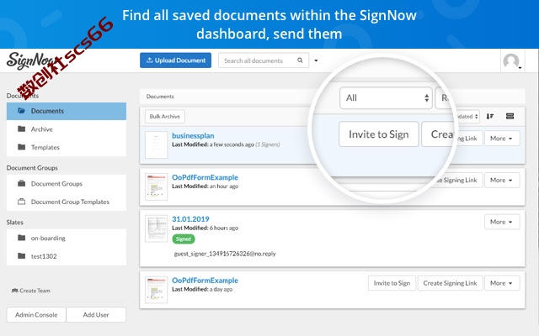Open the on-boarding slate folder

coord(67,238)
